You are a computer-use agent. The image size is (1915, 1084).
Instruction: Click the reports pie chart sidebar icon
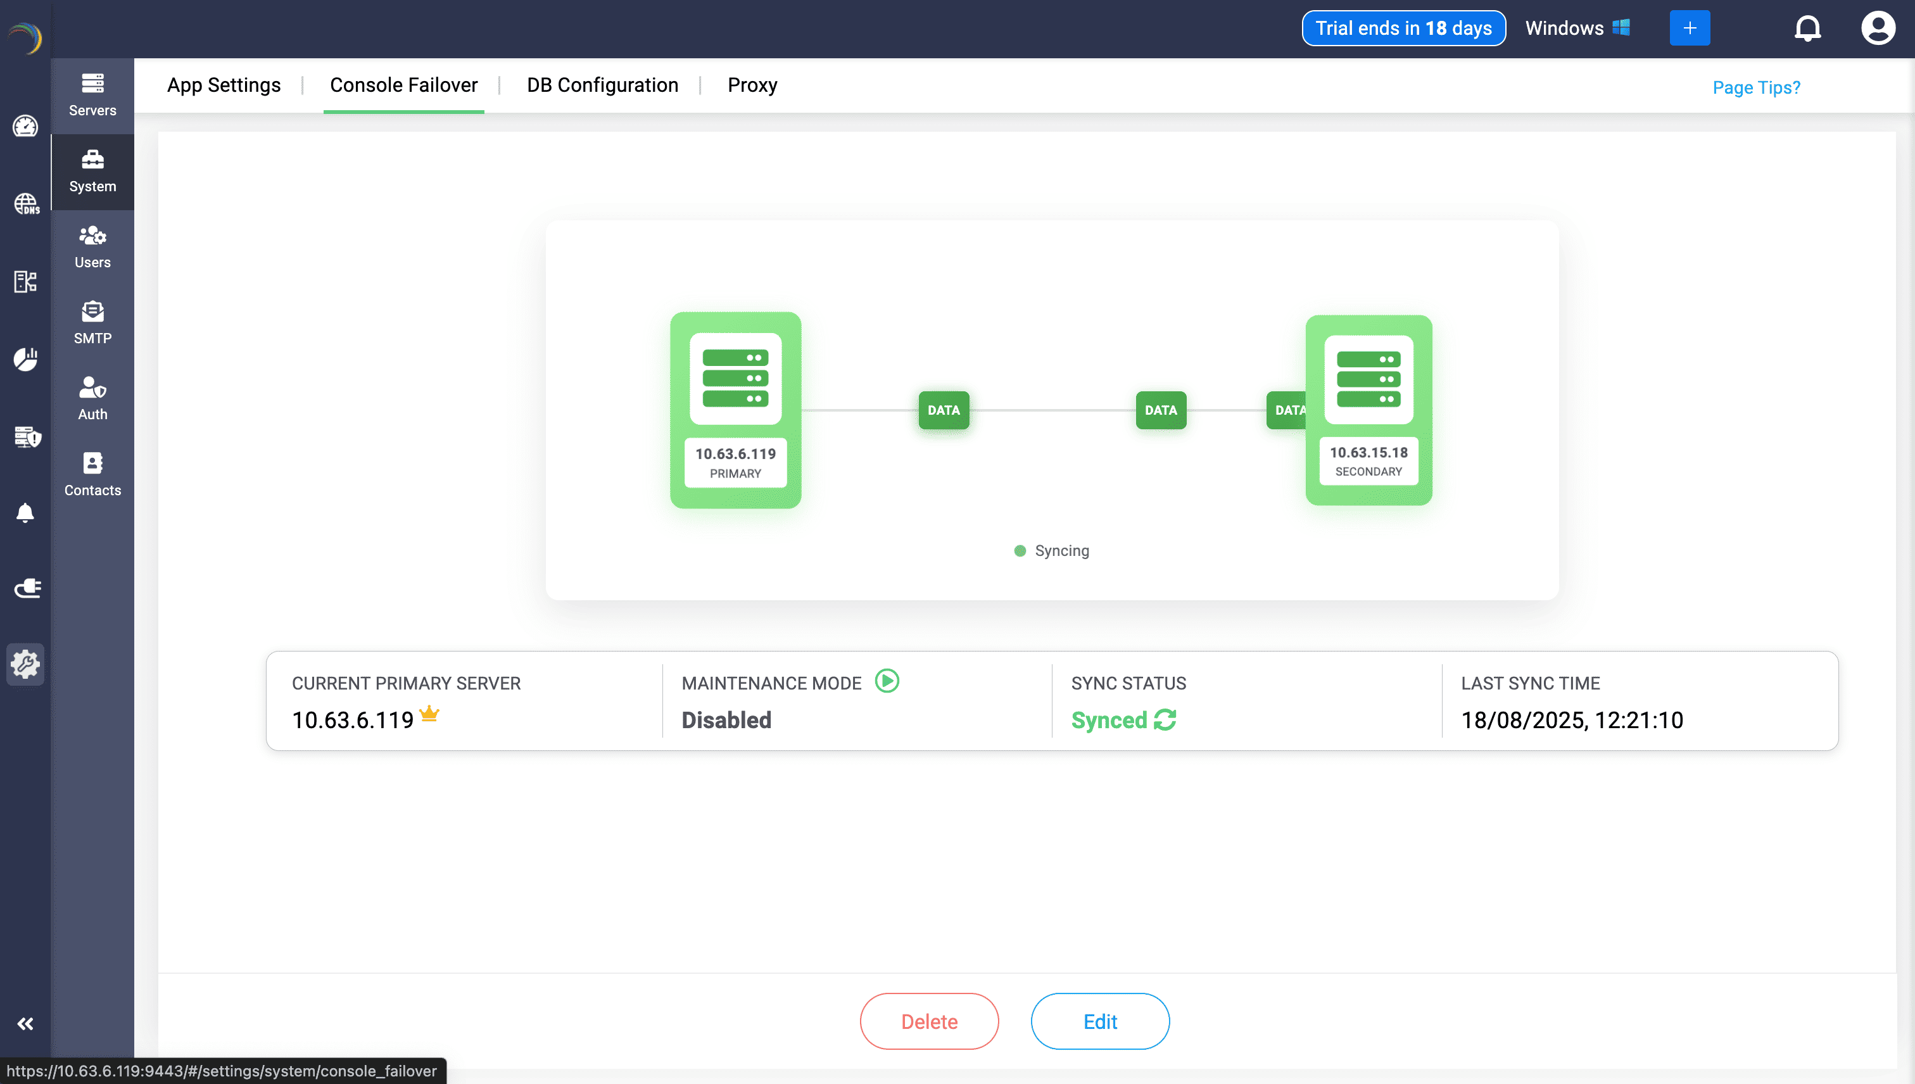[25, 359]
